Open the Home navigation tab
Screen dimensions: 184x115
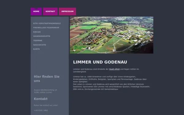click(x=36, y=12)
